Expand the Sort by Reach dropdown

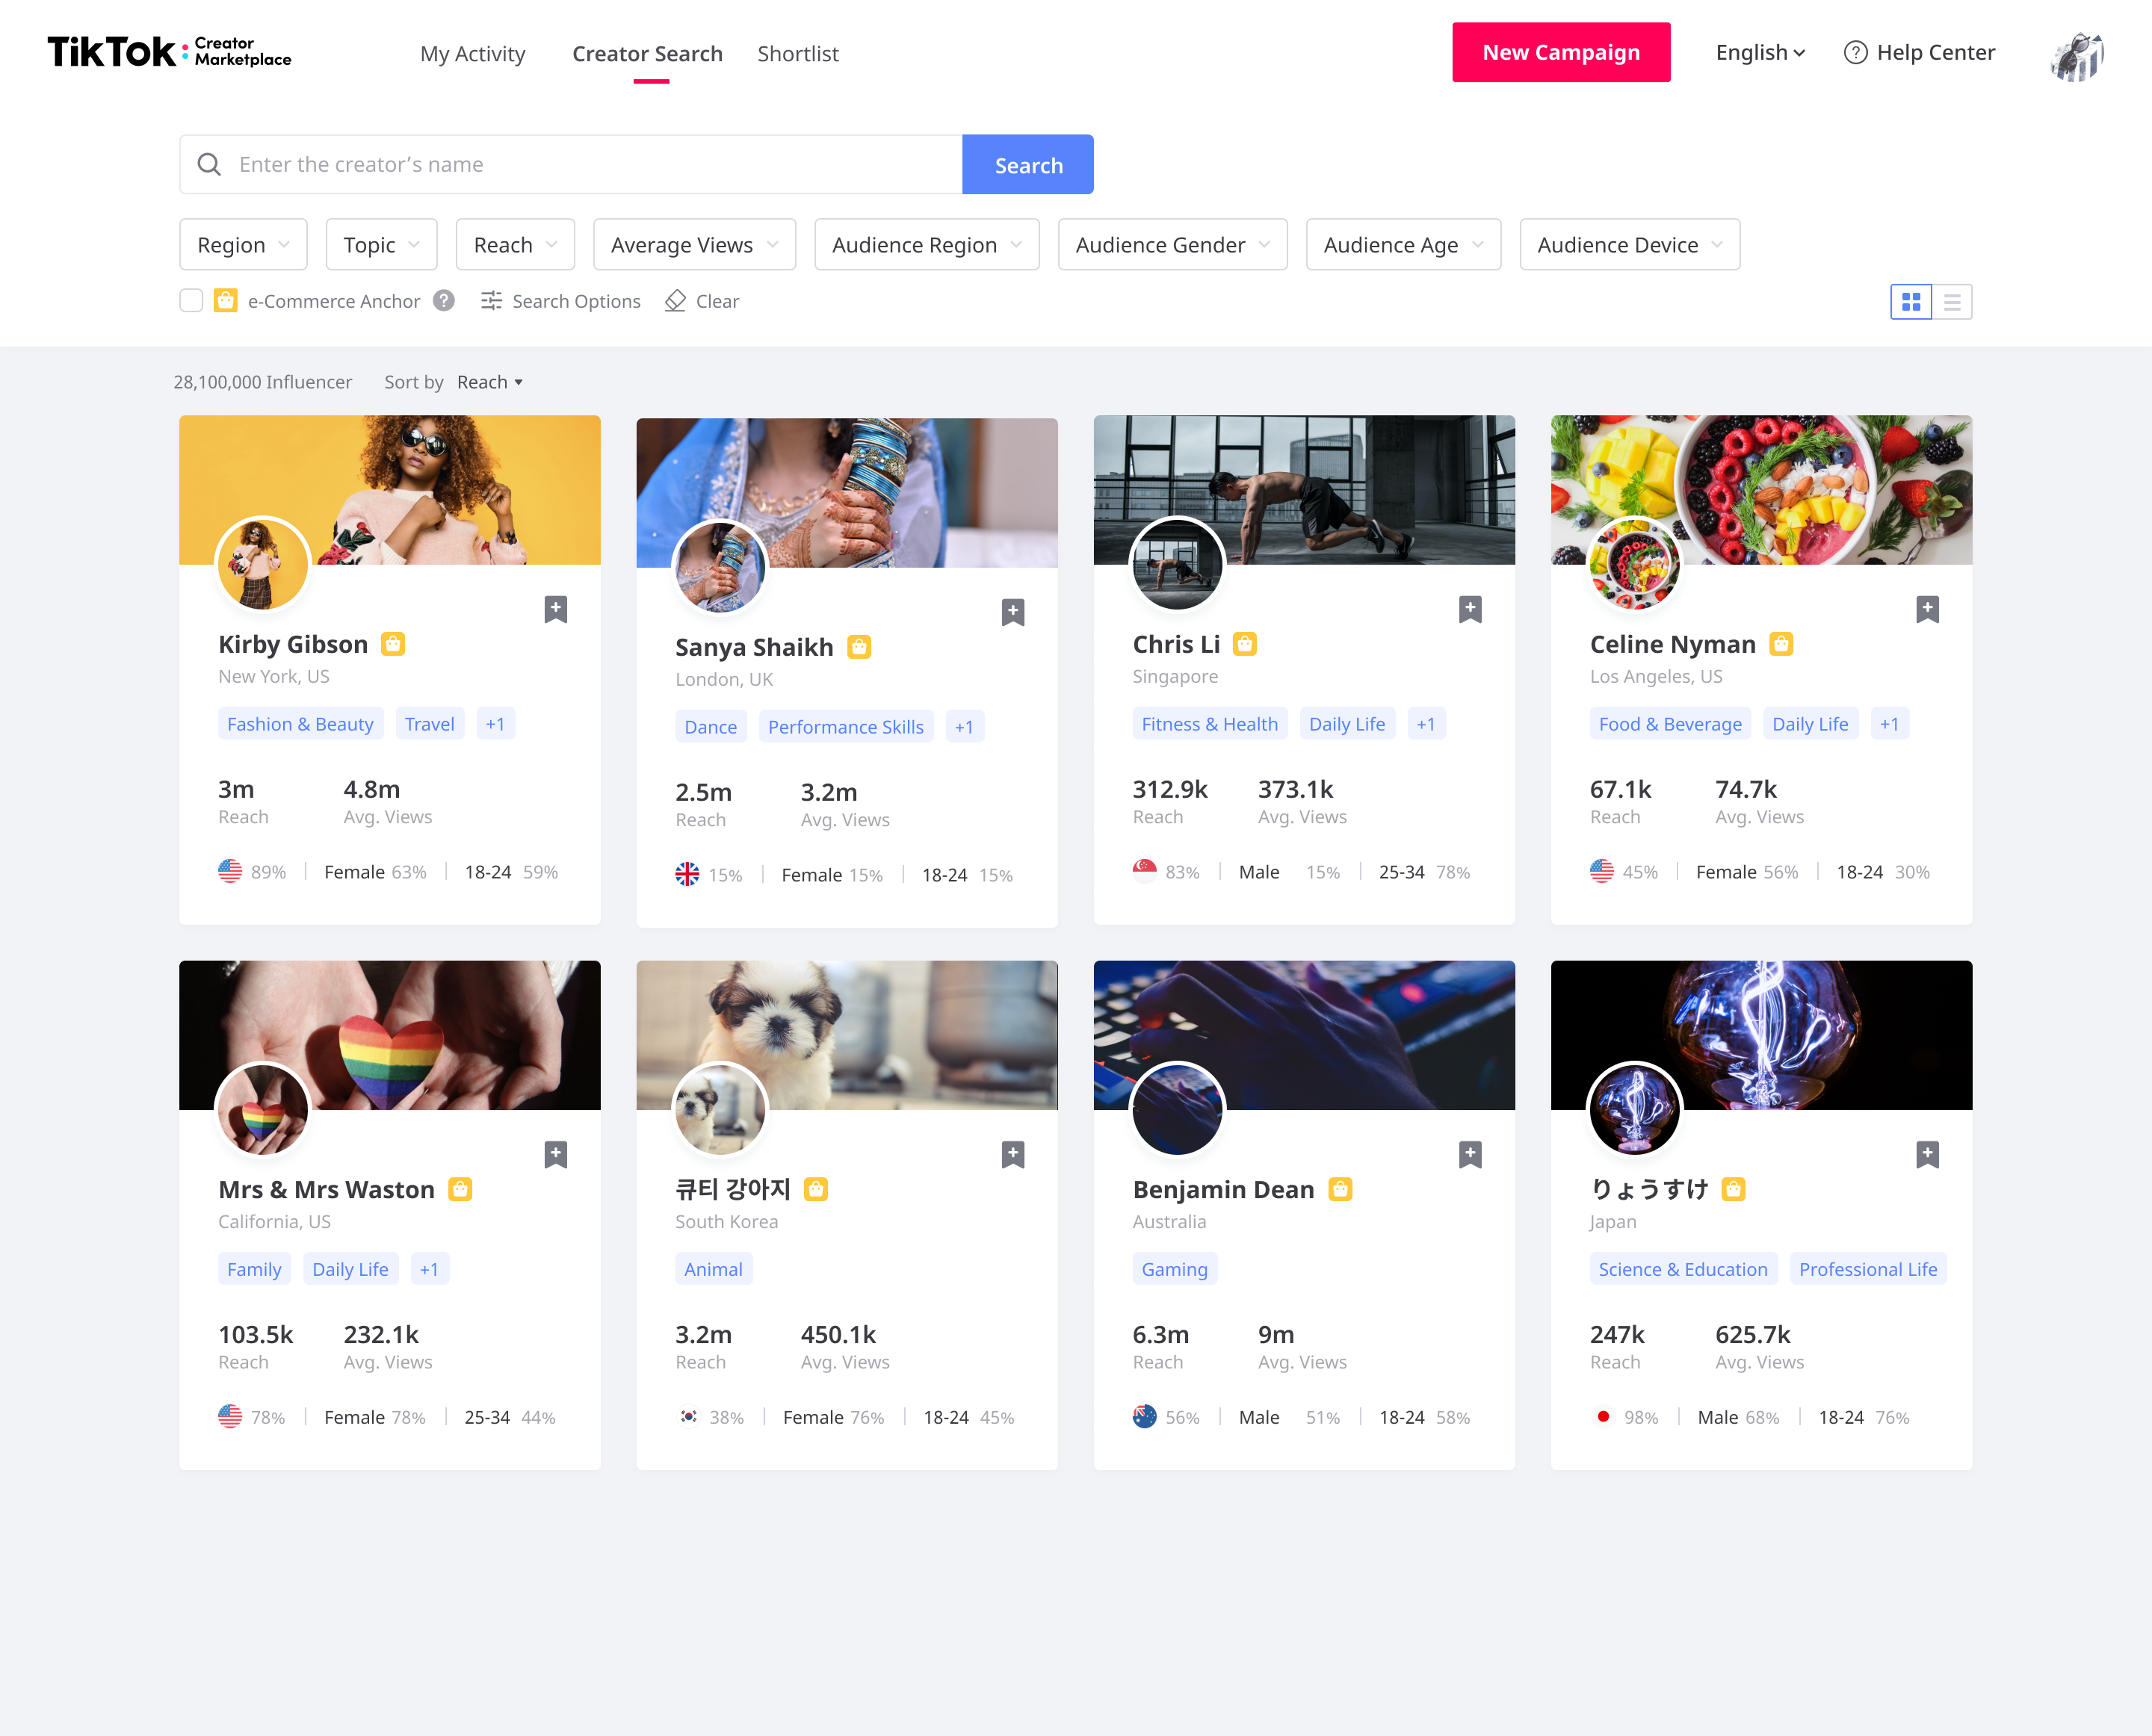point(489,381)
